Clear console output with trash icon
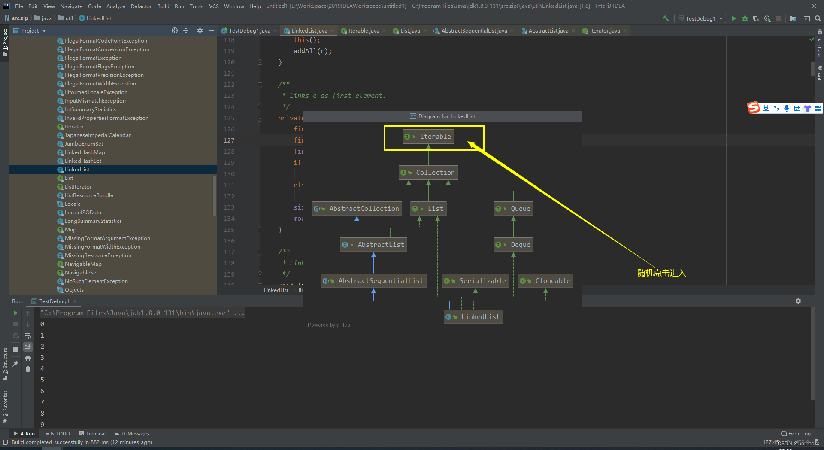This screenshot has width=824, height=450. pos(28,369)
